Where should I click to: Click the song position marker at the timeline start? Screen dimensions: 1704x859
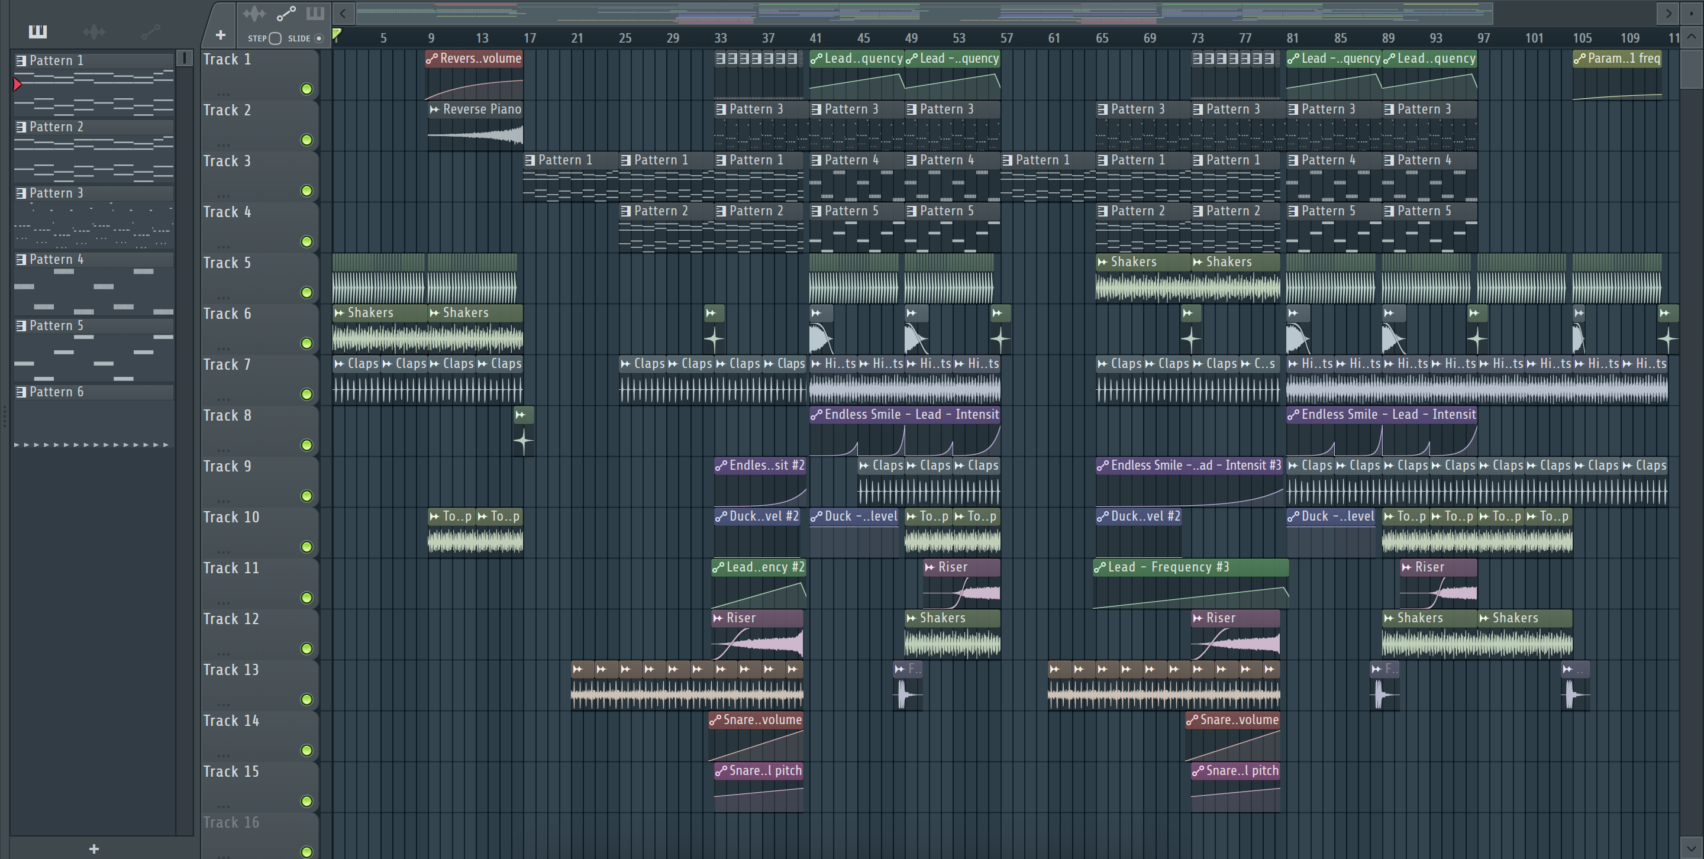(337, 34)
